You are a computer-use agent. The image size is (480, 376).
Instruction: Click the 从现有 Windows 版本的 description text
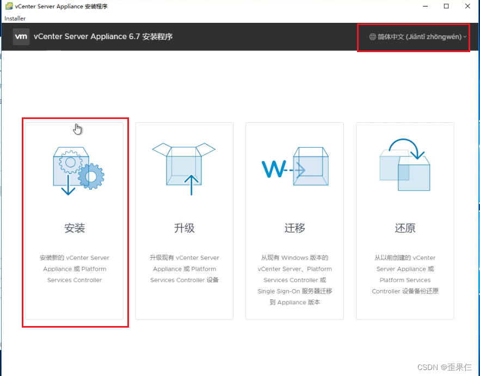tap(295, 280)
